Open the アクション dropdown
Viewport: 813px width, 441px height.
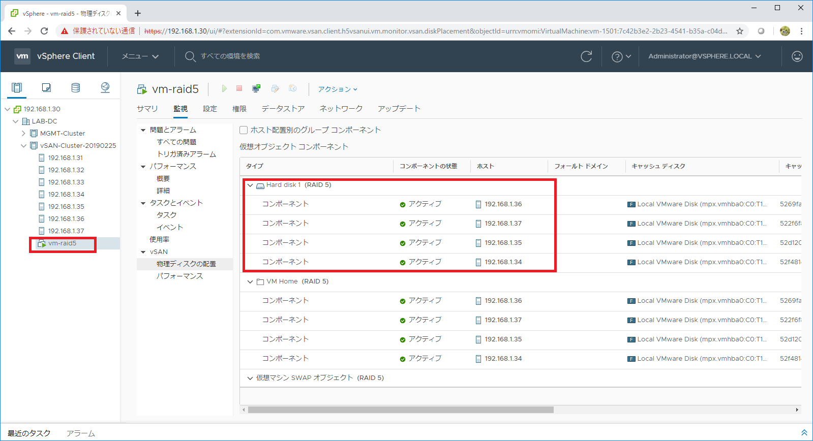[x=338, y=89]
